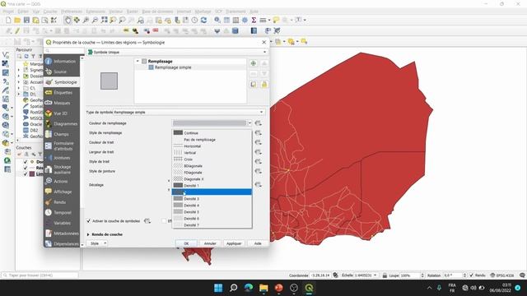Open the Vue 3D tab
This screenshot has width=527, height=296.
pyautogui.click(x=62, y=113)
